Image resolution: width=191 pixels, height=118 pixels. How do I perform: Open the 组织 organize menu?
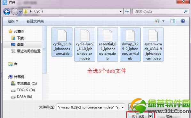13,21
